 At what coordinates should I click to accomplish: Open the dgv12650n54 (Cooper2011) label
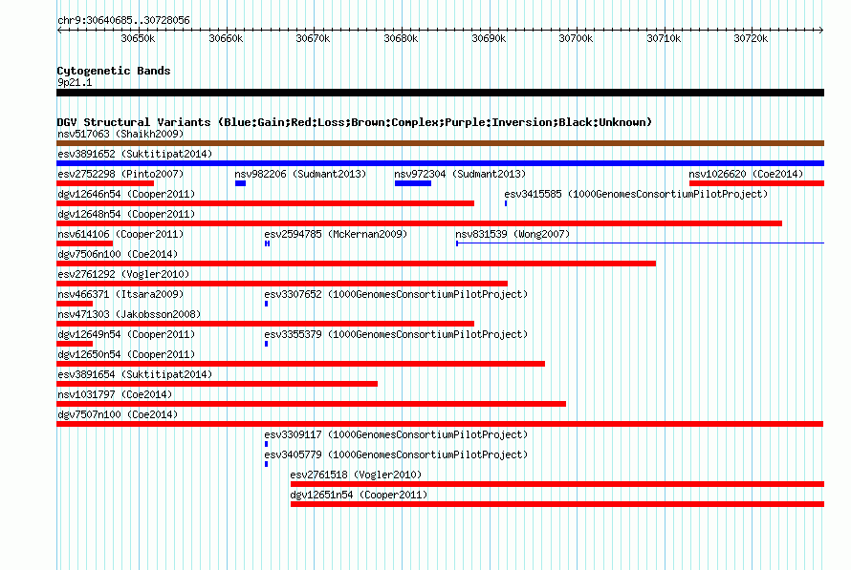click(126, 354)
